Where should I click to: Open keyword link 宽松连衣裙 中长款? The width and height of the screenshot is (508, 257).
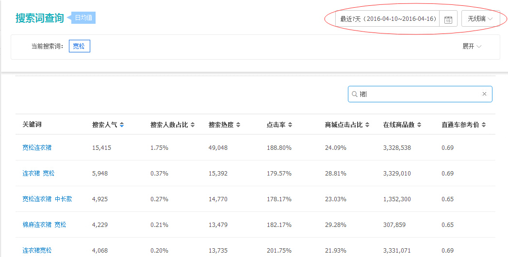(x=47, y=199)
